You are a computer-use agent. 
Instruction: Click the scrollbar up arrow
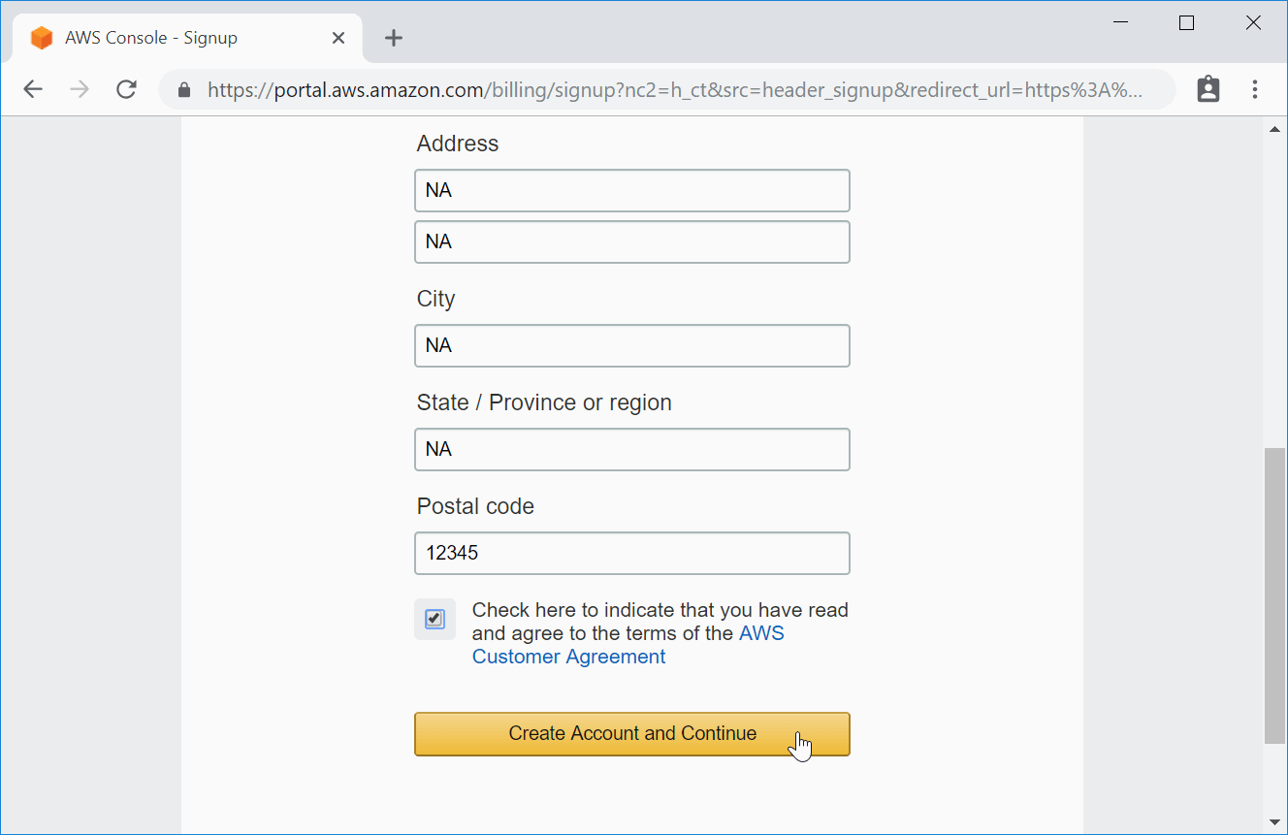click(x=1275, y=129)
